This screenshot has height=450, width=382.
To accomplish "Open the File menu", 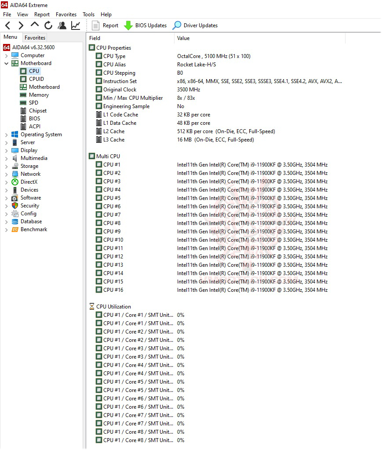I will [x=7, y=15].
